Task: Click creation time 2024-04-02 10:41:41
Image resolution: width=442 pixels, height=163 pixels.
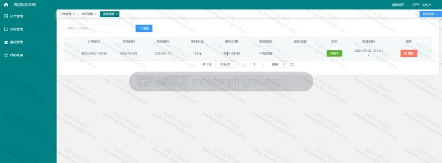Action: (x=369, y=53)
